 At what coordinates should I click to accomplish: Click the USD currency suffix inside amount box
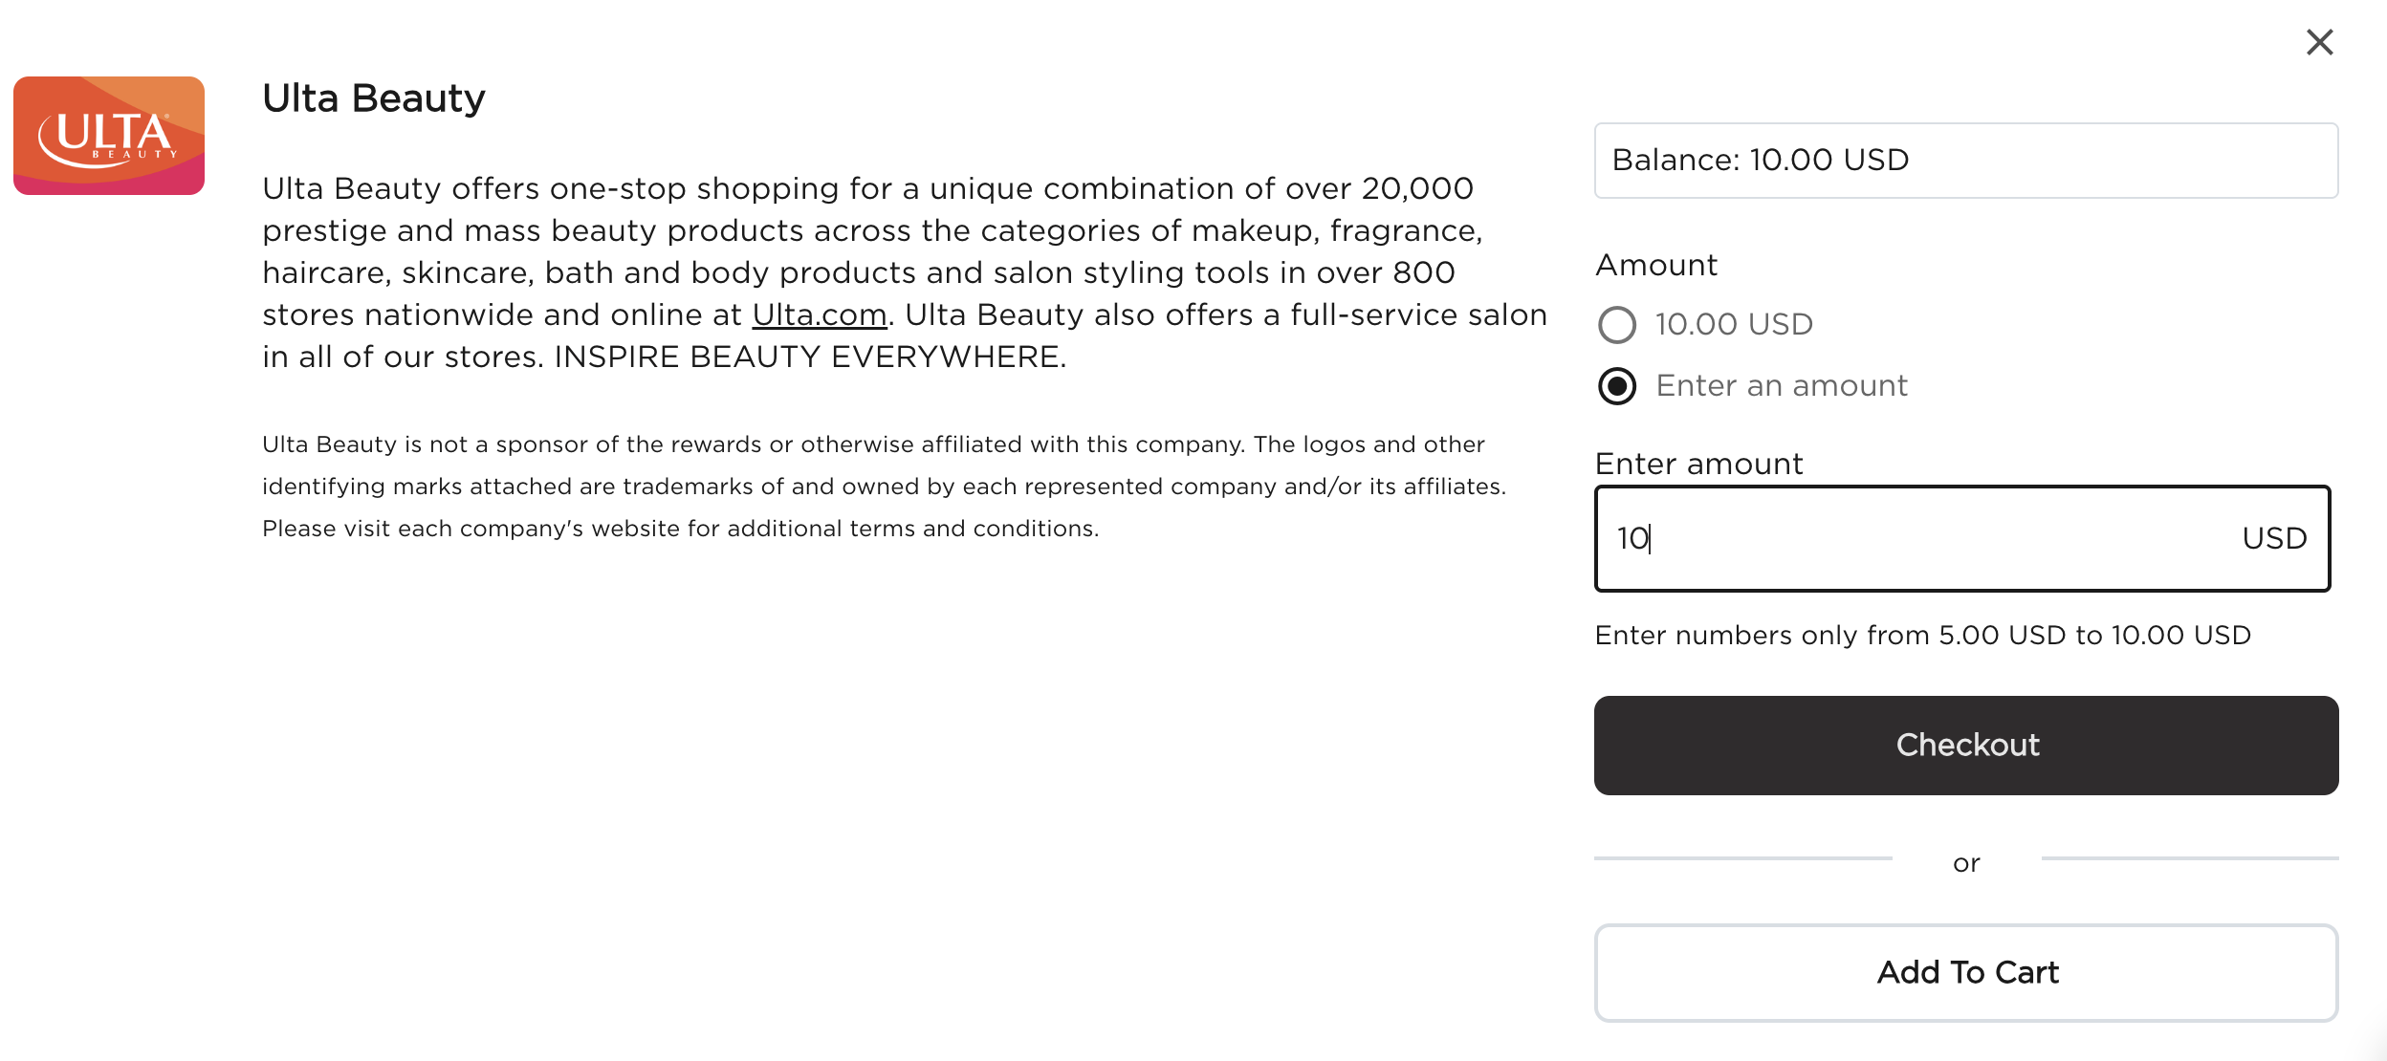2274,539
